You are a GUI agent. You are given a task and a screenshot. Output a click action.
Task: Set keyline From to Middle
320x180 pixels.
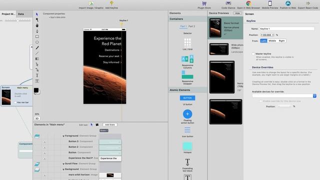(272, 41)
